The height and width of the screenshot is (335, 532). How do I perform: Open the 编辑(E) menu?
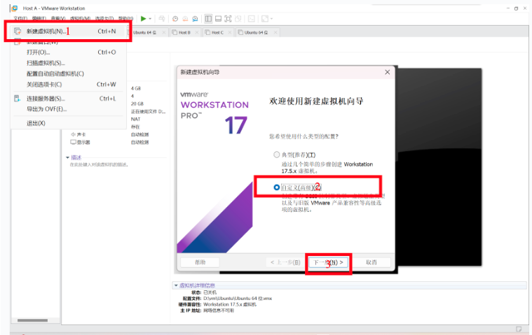[39, 18]
